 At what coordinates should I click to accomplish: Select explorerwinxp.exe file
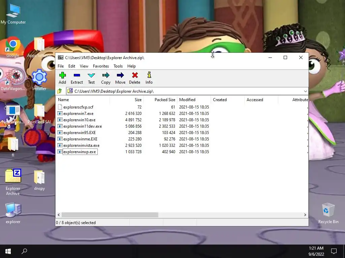[80, 152]
